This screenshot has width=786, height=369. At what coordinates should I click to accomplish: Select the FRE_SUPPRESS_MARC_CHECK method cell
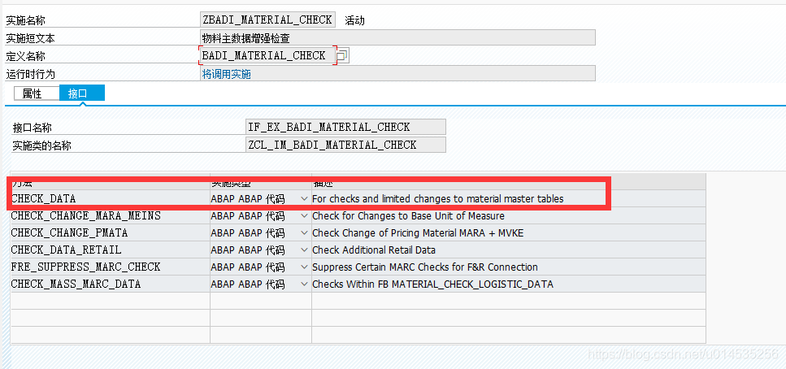click(x=111, y=267)
